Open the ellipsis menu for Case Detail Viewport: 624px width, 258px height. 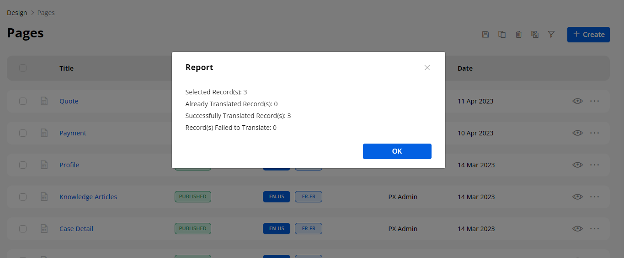[594, 229]
